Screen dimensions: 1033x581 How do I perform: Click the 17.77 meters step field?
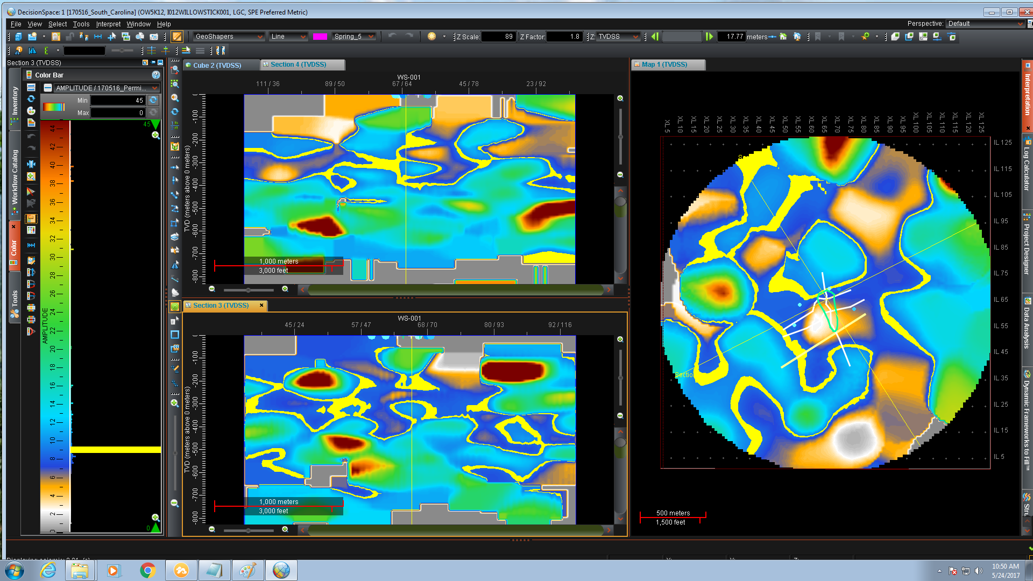click(732, 37)
